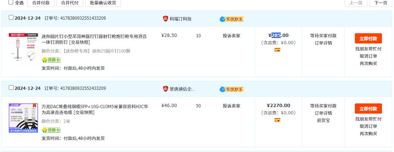Click 景唐通信 shop shield icon
The height and width of the screenshot is (152, 394).
(165, 89)
